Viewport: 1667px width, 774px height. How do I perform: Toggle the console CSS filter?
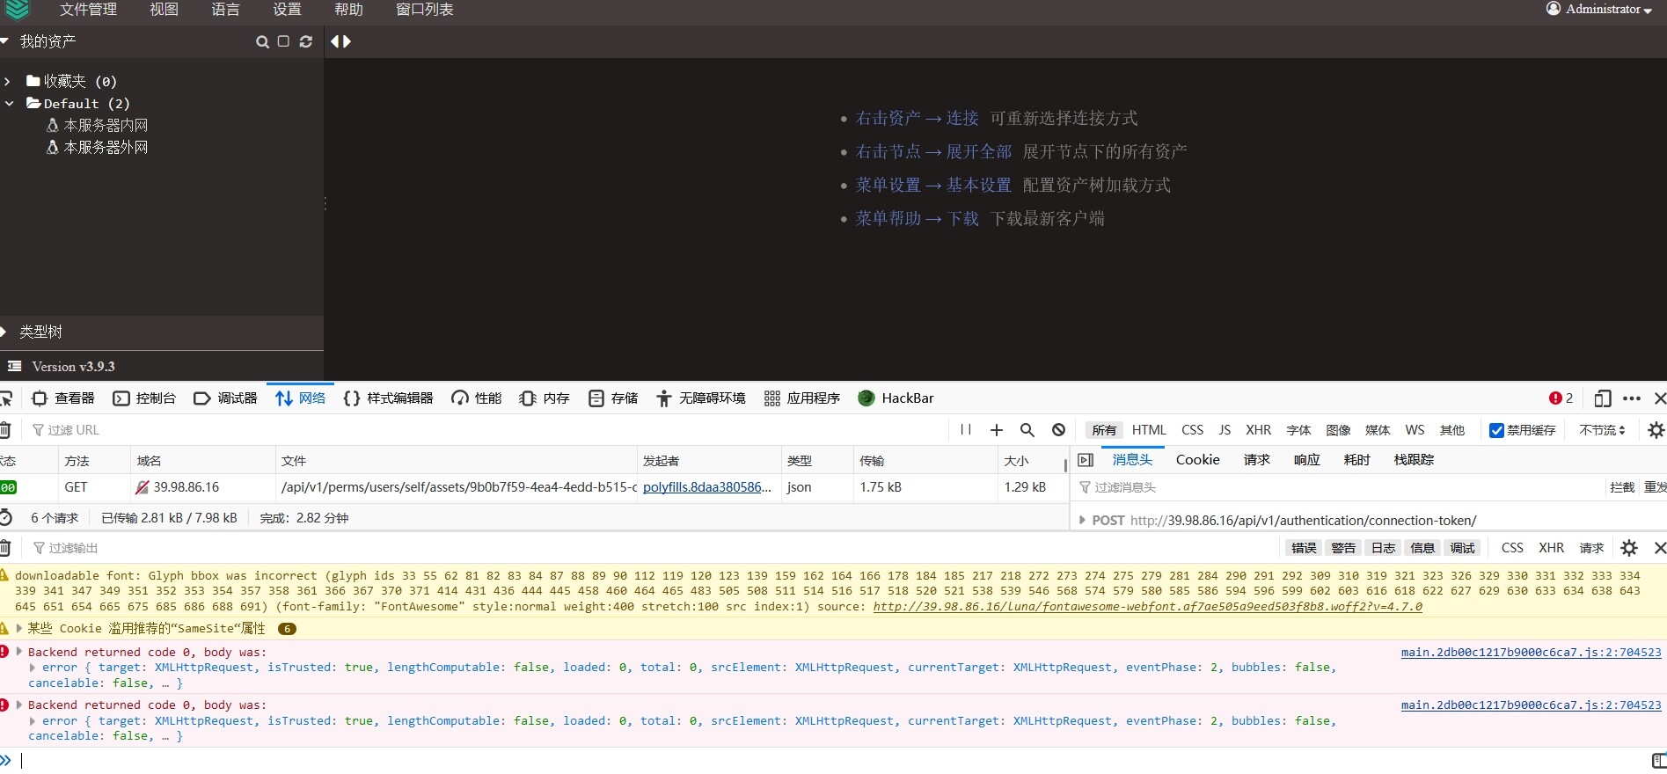[x=1512, y=548]
